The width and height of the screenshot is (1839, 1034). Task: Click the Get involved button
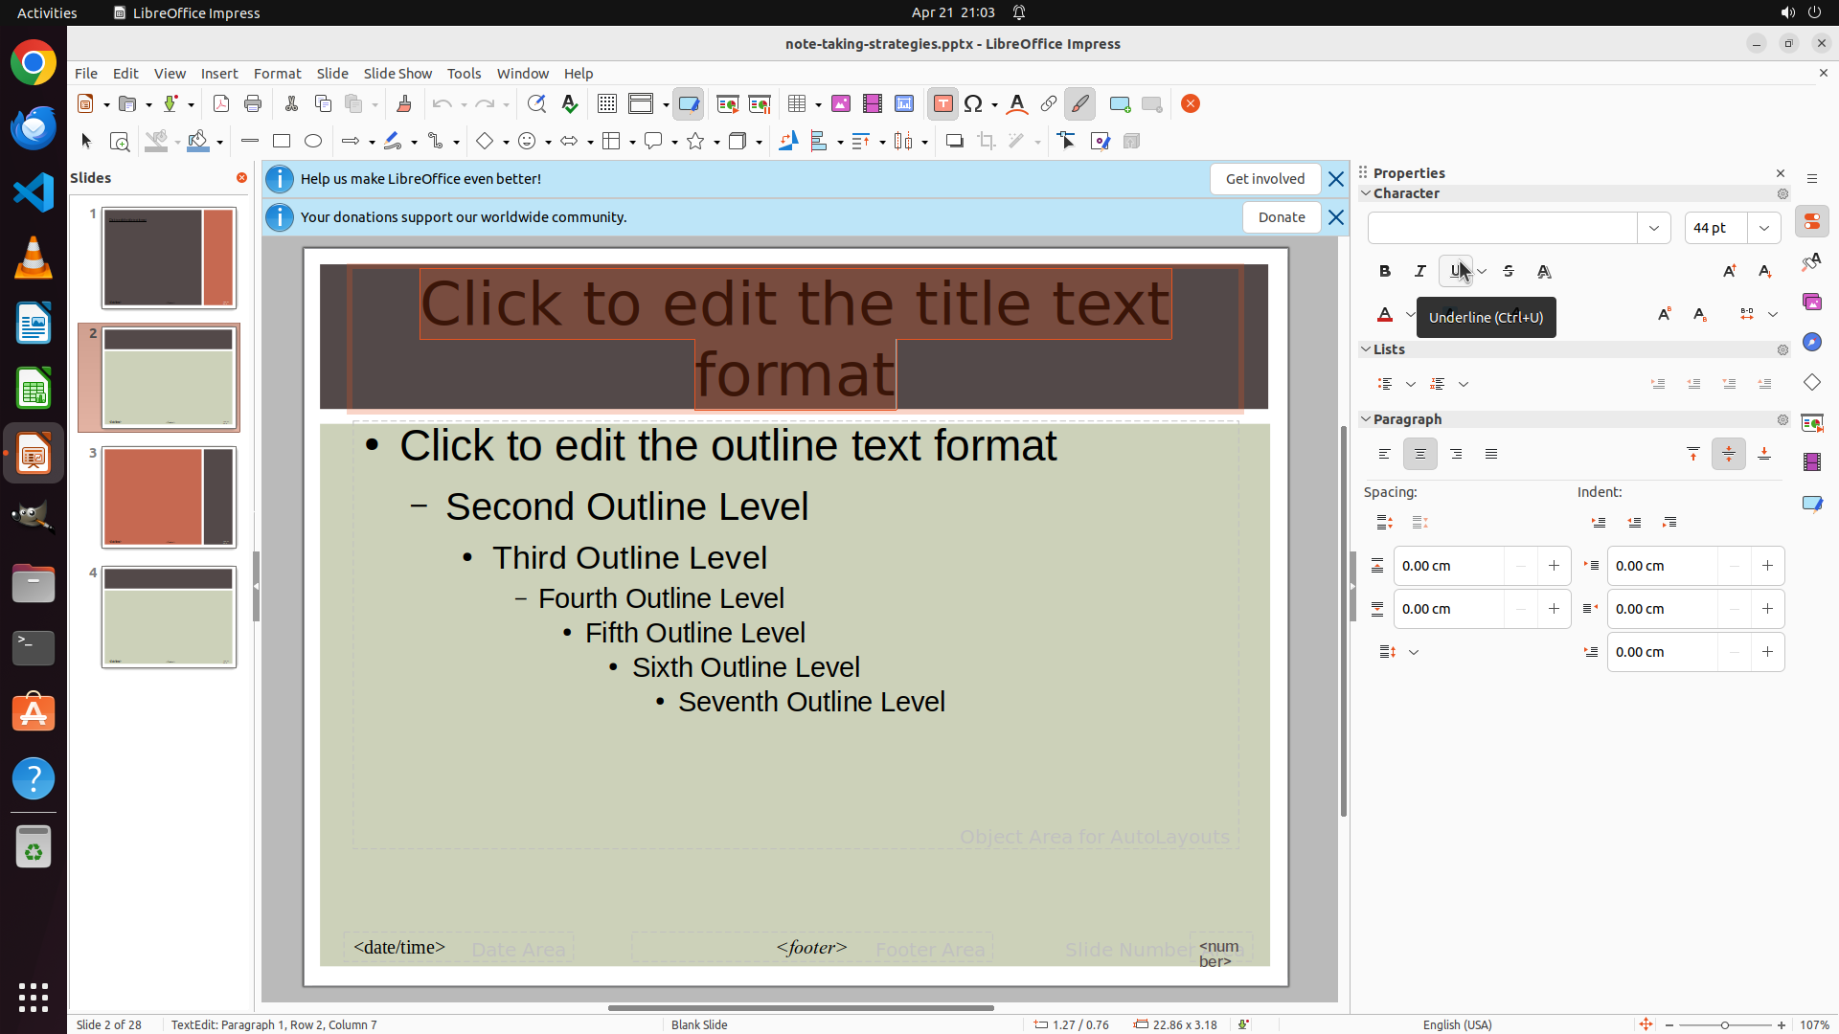point(1264,179)
